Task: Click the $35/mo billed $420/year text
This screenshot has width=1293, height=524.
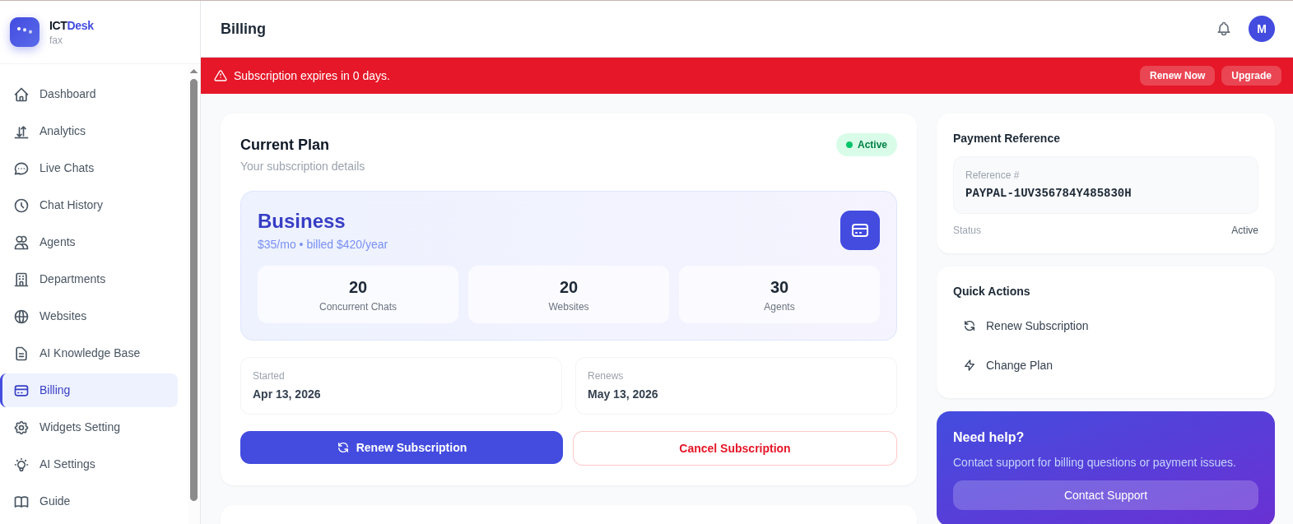Action: click(x=323, y=244)
